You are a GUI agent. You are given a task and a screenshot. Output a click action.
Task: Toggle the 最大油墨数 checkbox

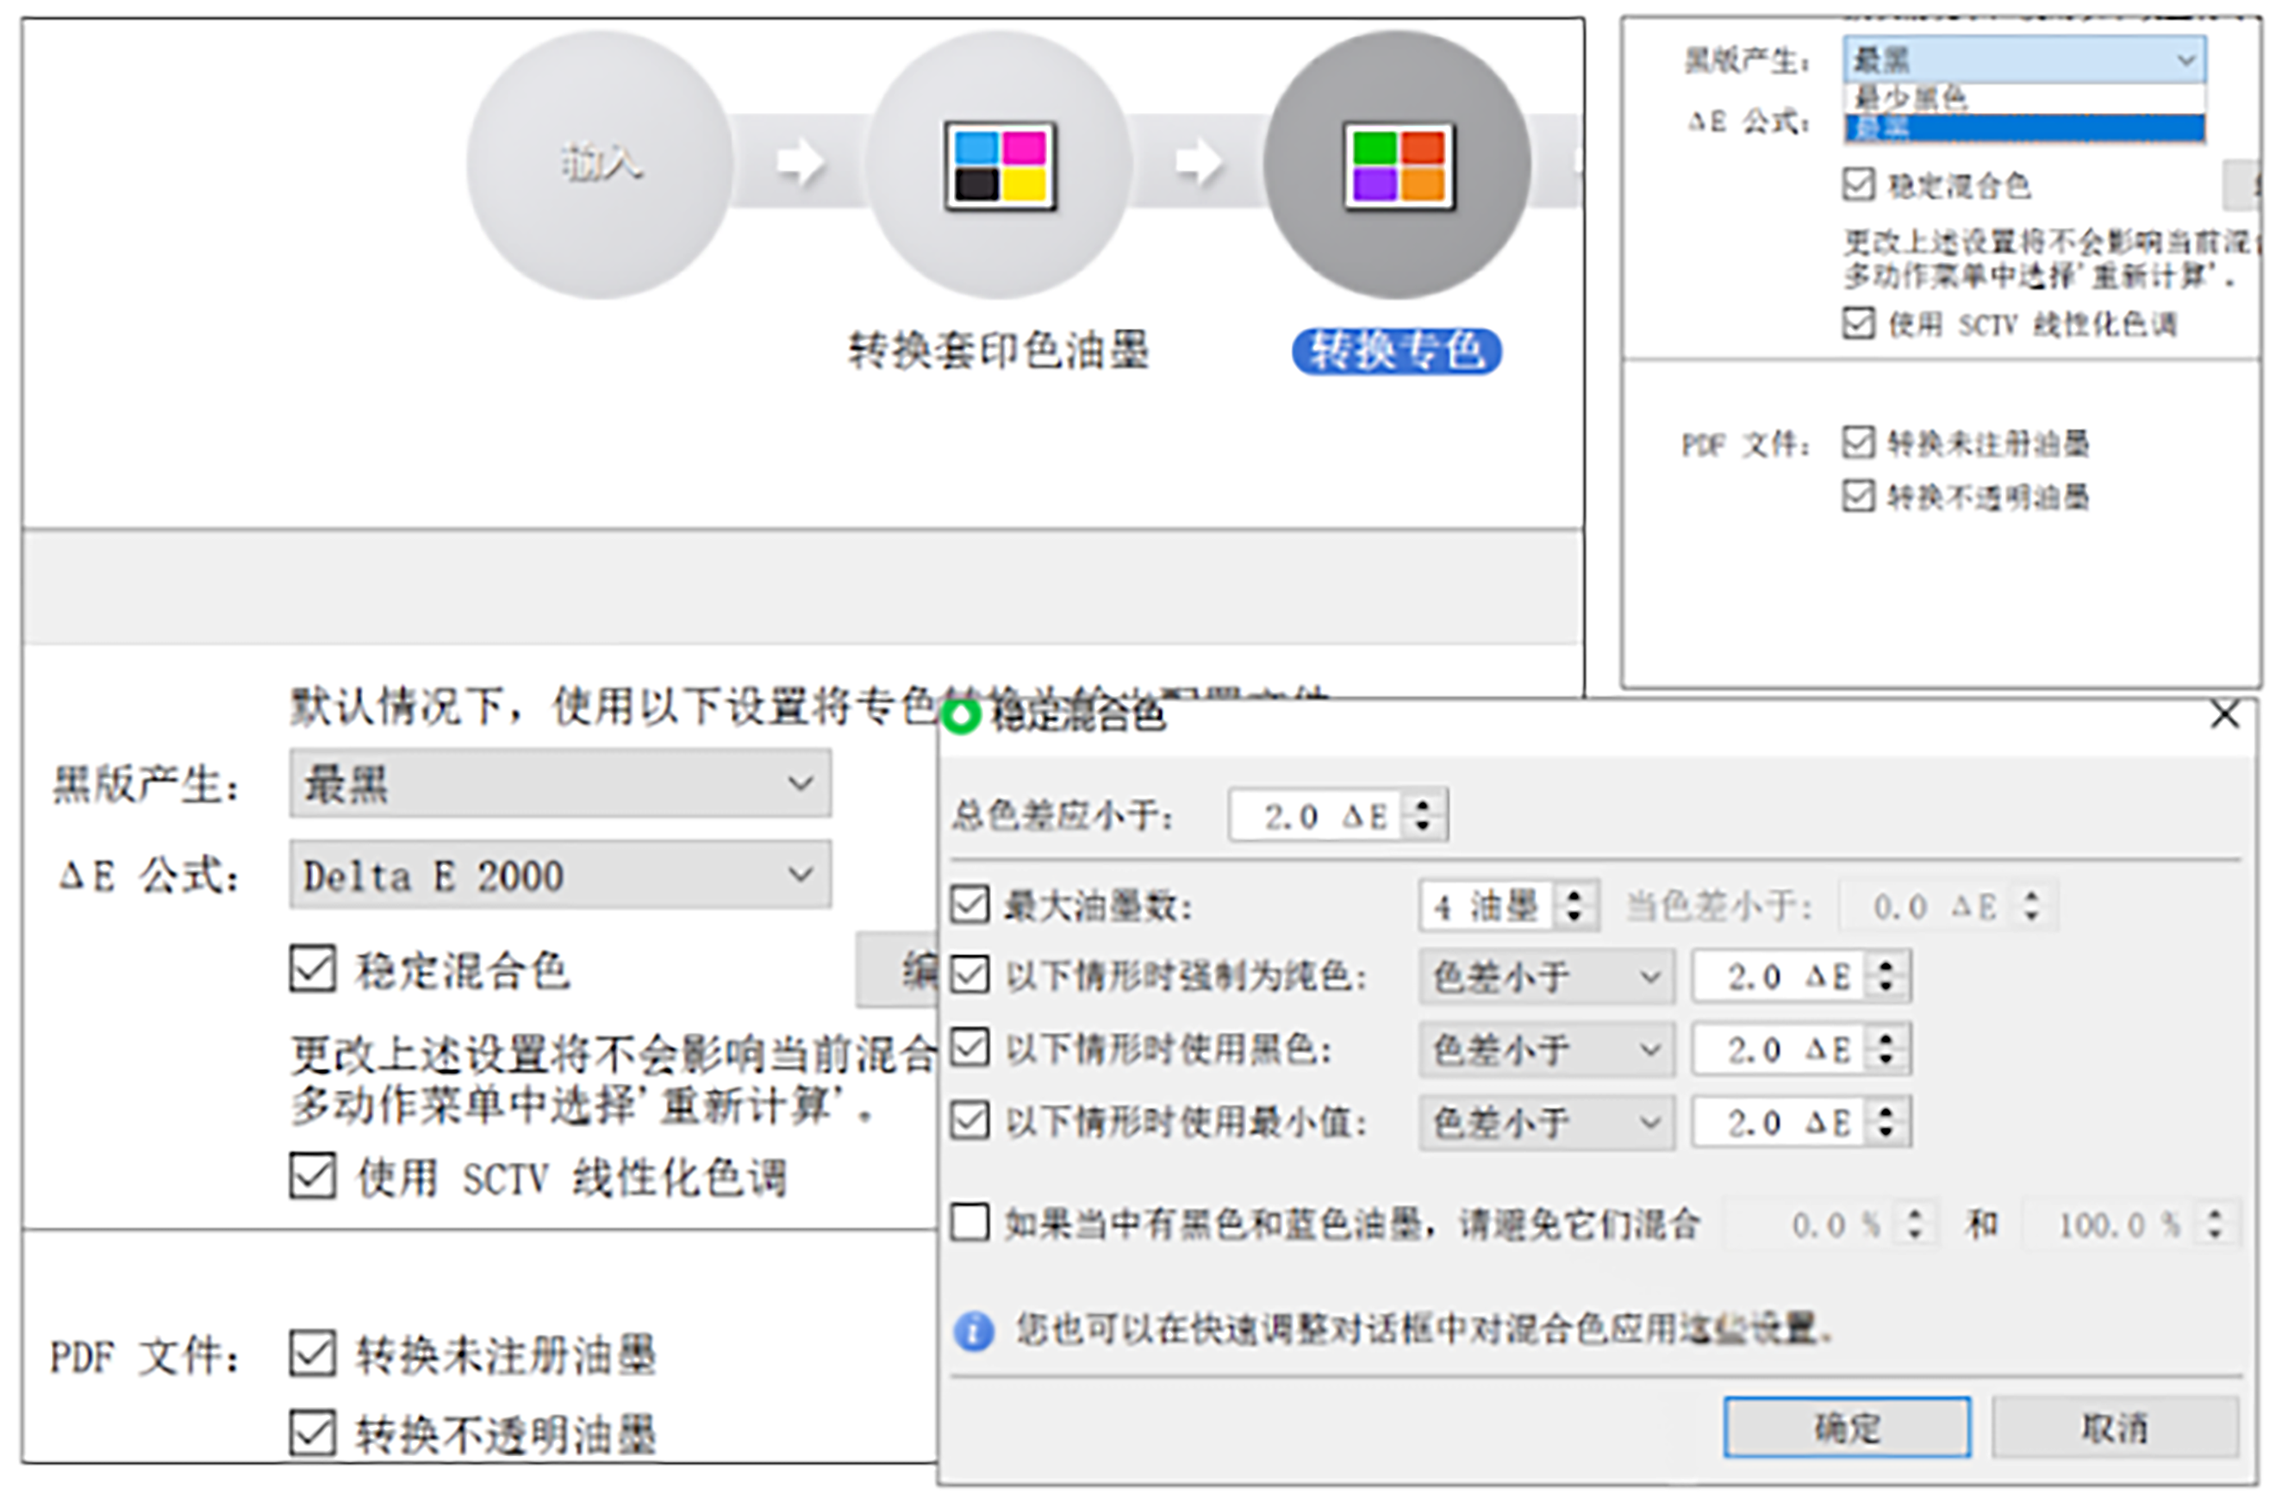pyautogui.click(x=969, y=903)
